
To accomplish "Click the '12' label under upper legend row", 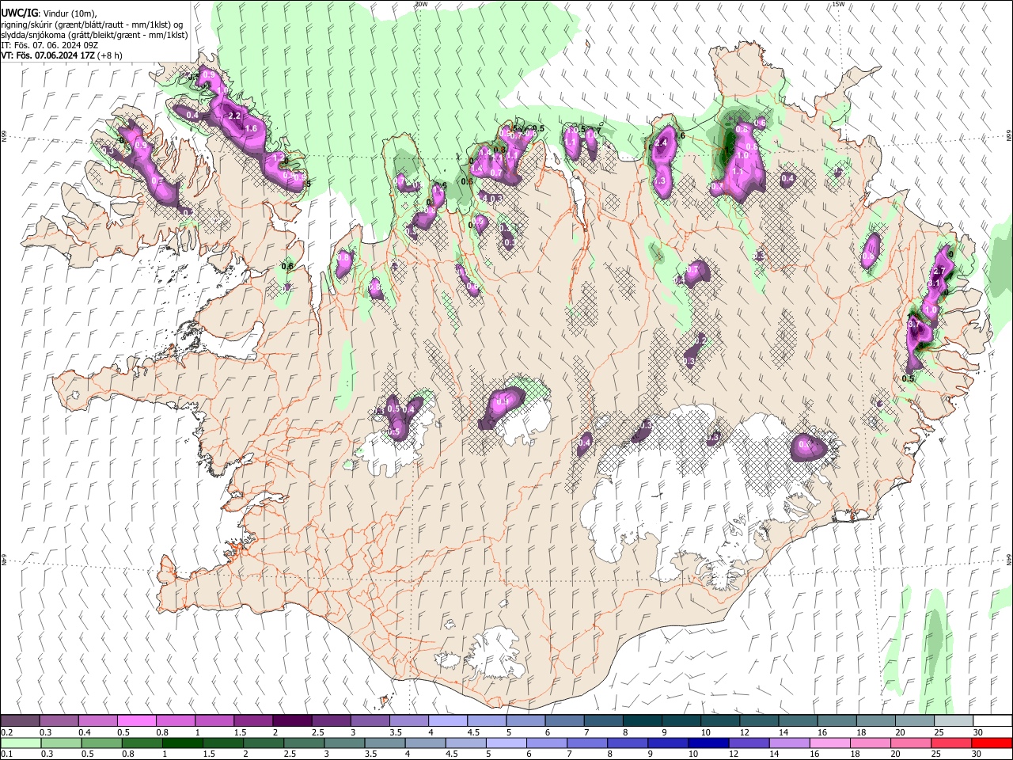I will click(x=744, y=732).
